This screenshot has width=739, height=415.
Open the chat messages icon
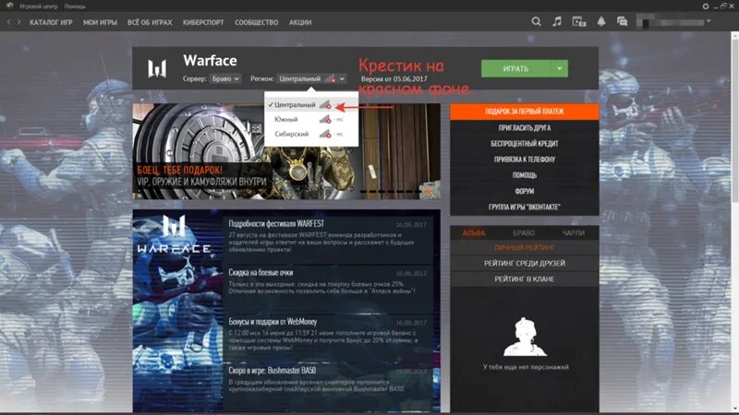[622, 21]
